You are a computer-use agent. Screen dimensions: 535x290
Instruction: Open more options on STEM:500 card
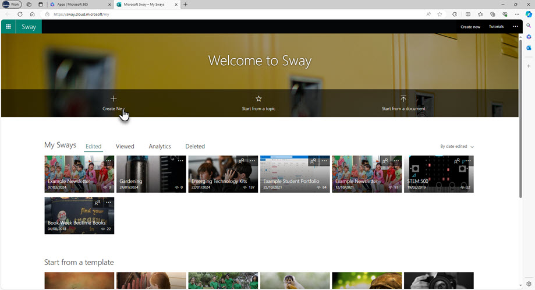coord(469,161)
